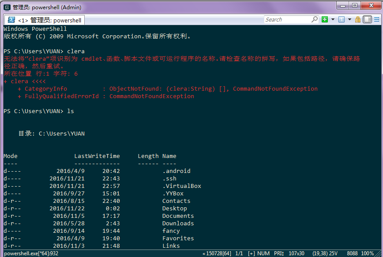
Task: Click 'powershell.exe[*64]:932' in status bar
Action: click(31, 253)
